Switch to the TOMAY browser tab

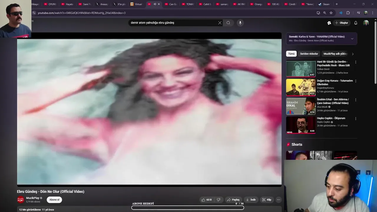click(x=188, y=4)
